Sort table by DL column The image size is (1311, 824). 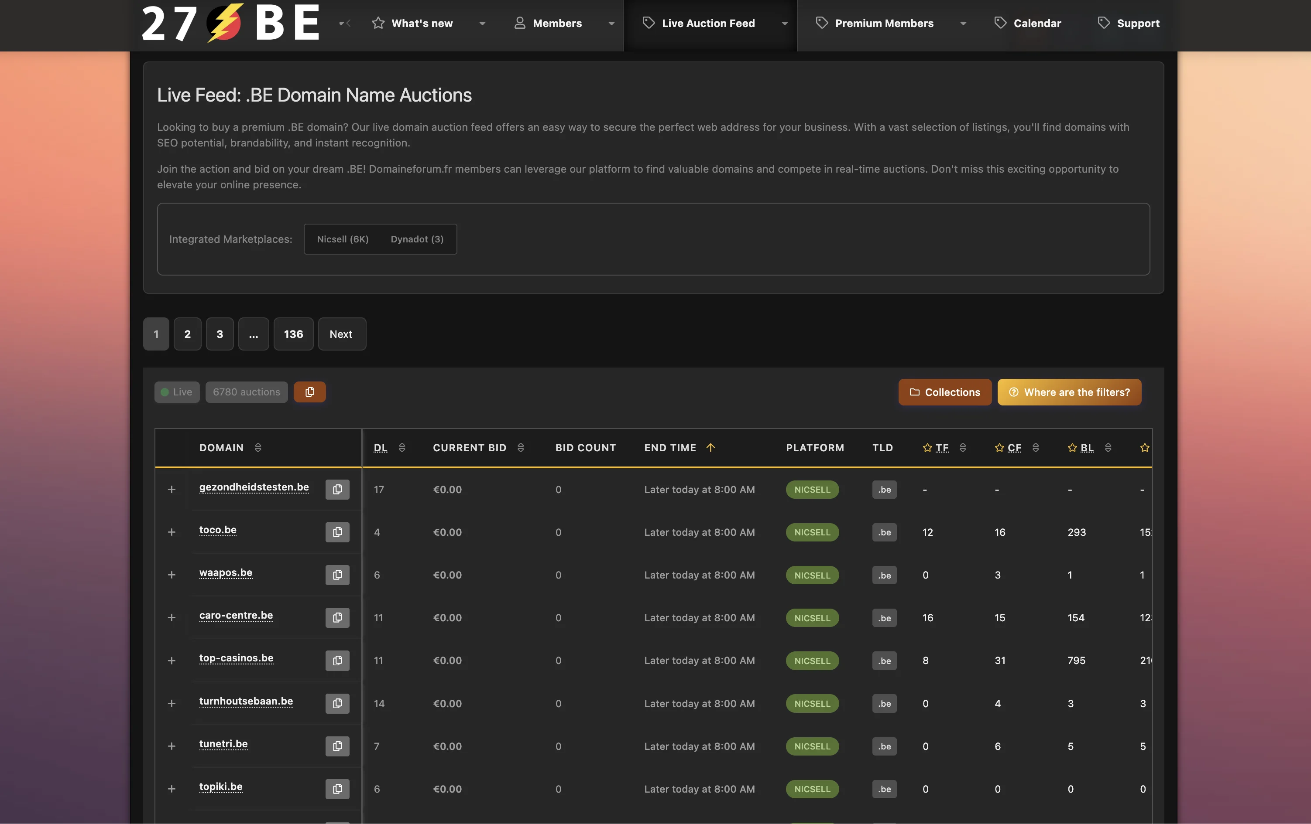click(x=402, y=448)
